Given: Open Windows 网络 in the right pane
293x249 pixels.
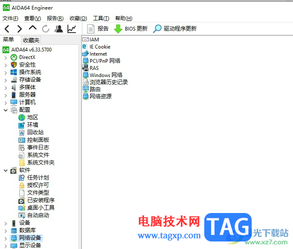Looking at the screenshot, I should (106, 75).
